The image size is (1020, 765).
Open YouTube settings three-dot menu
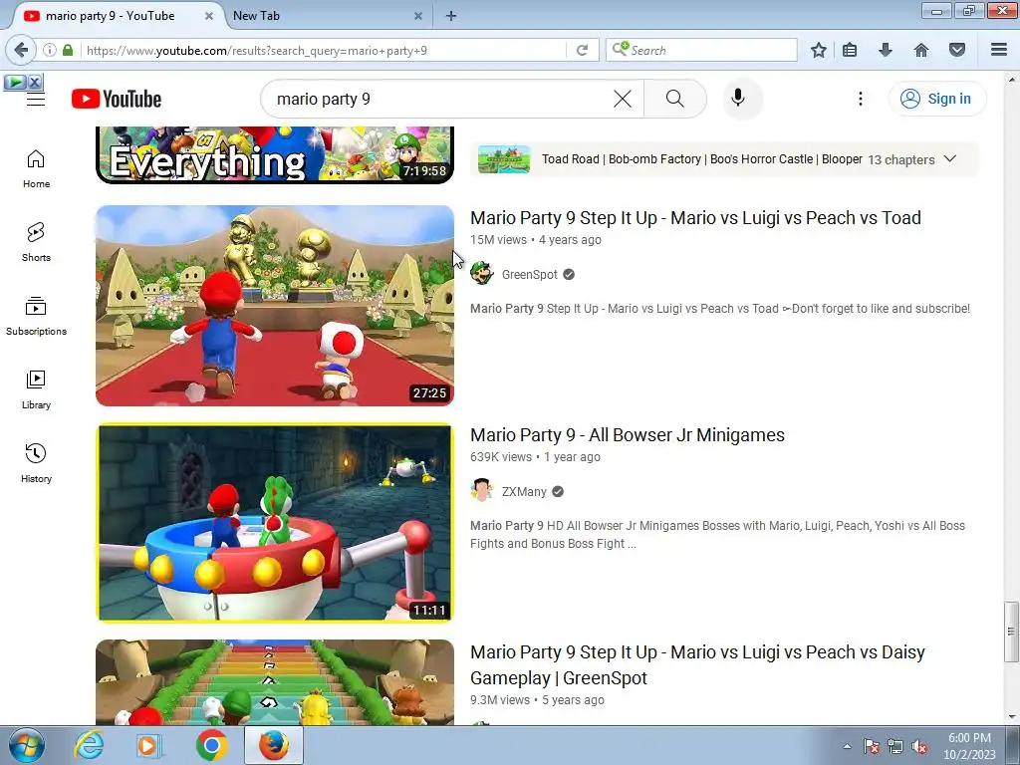pyautogui.click(x=860, y=99)
